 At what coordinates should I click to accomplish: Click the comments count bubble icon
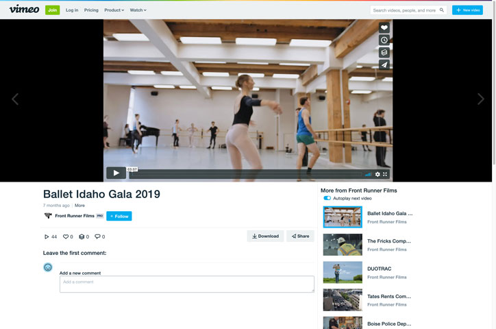click(97, 236)
